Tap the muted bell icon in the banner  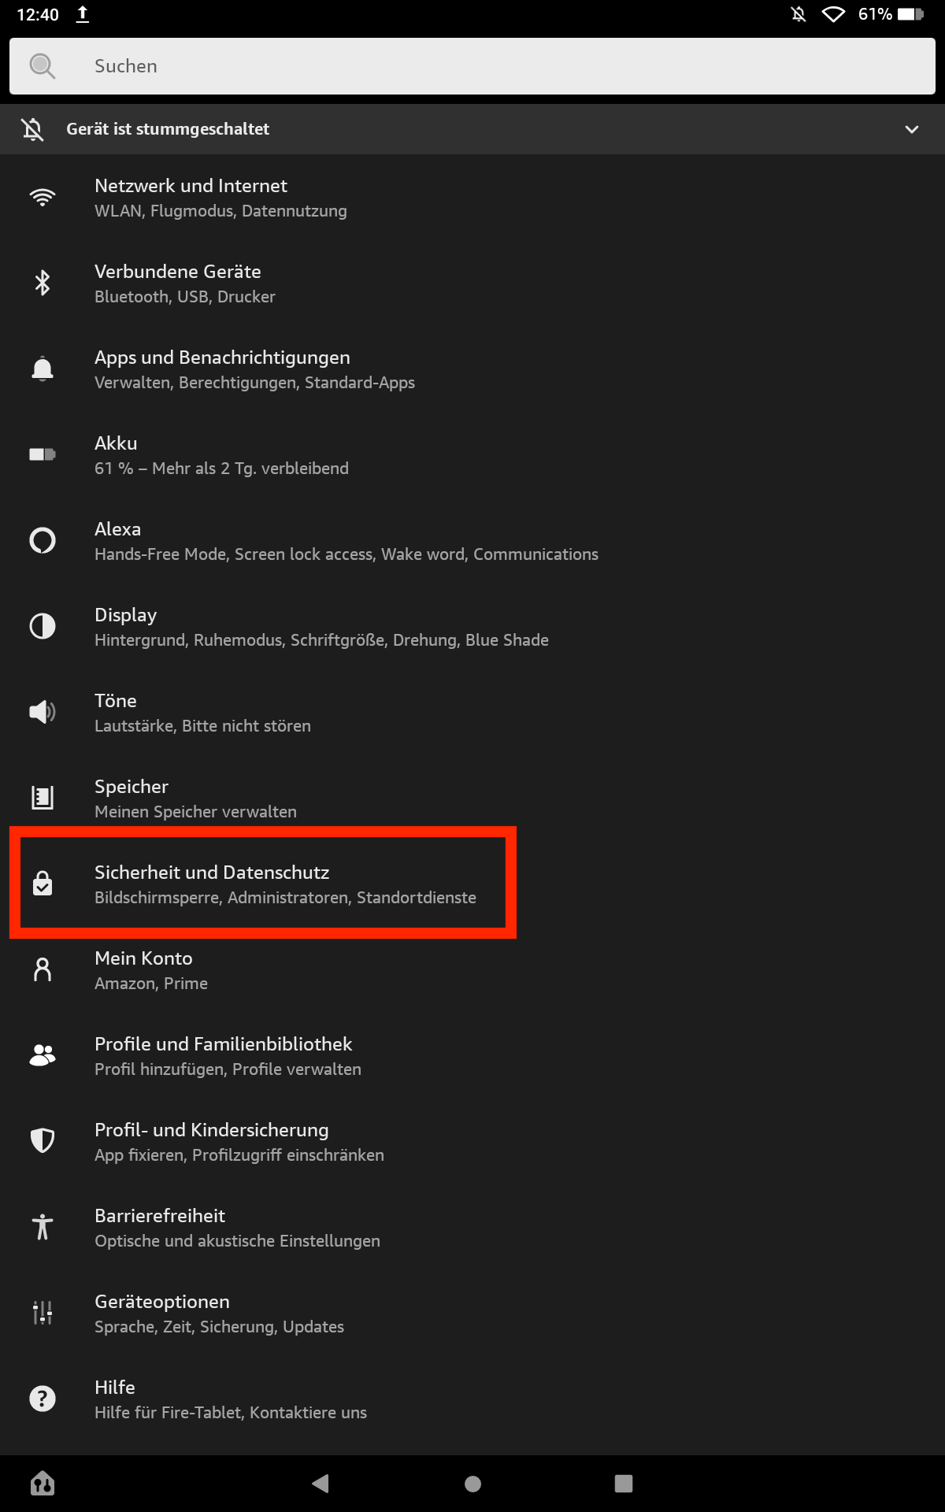(33, 129)
